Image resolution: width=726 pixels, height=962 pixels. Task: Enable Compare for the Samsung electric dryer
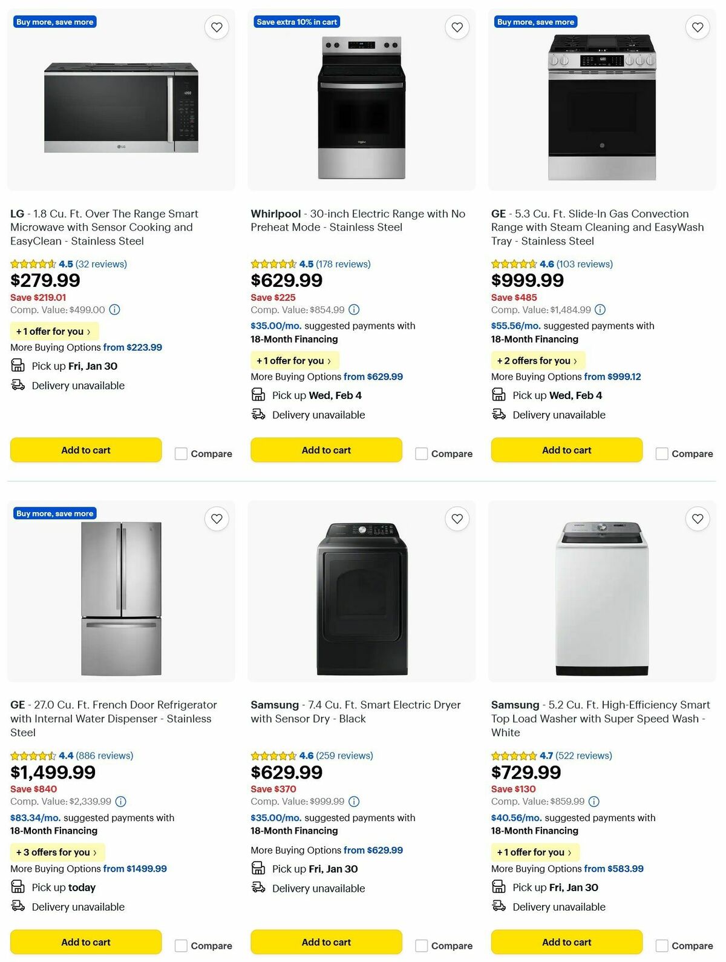coord(421,945)
